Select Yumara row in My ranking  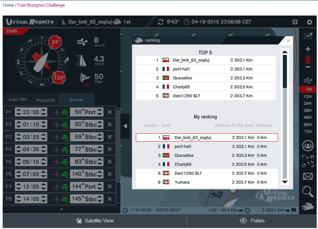207,182
